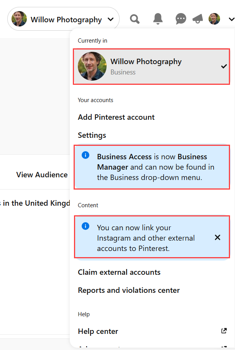View notifications via the bell icon
The width and height of the screenshot is (235, 350).
[x=158, y=19]
